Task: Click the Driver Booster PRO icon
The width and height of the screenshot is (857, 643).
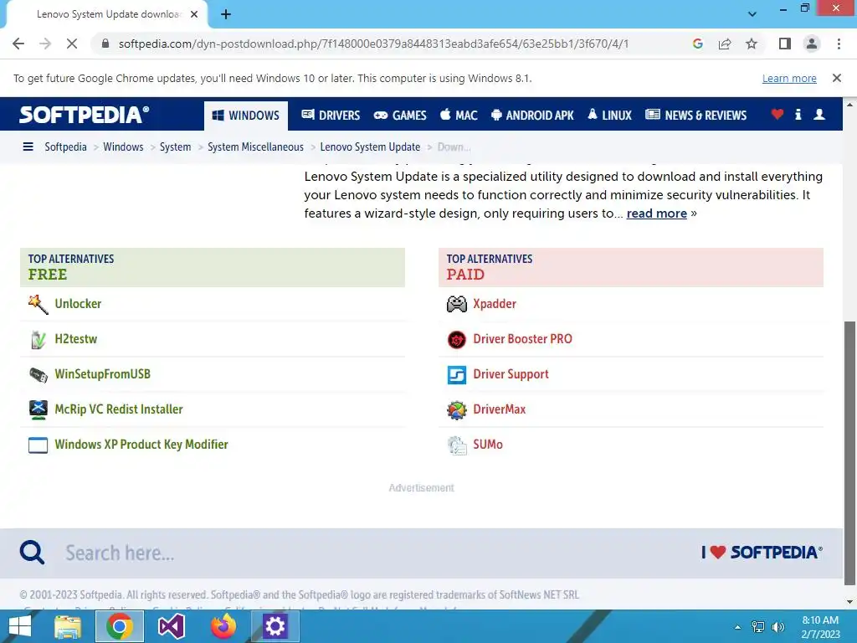Action: 457,340
